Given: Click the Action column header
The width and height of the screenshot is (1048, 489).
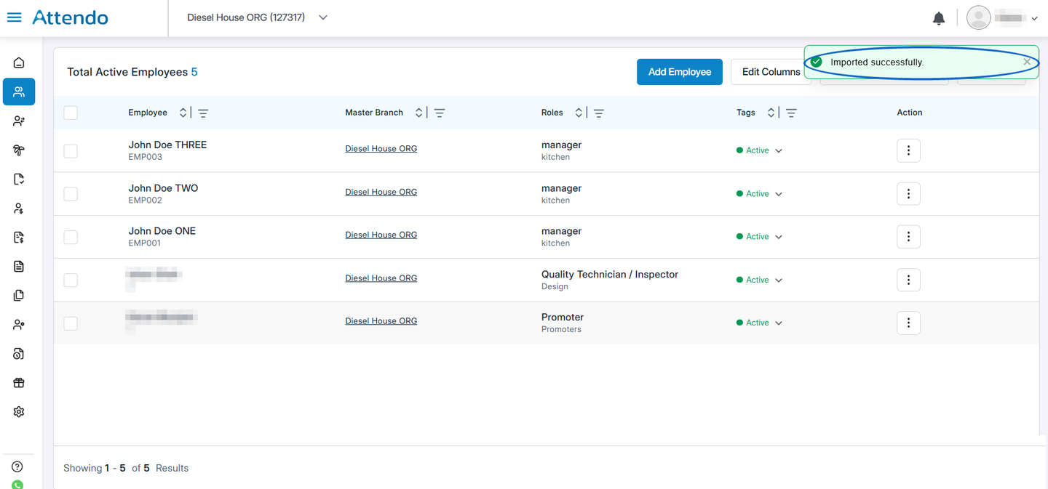Looking at the screenshot, I should (910, 113).
